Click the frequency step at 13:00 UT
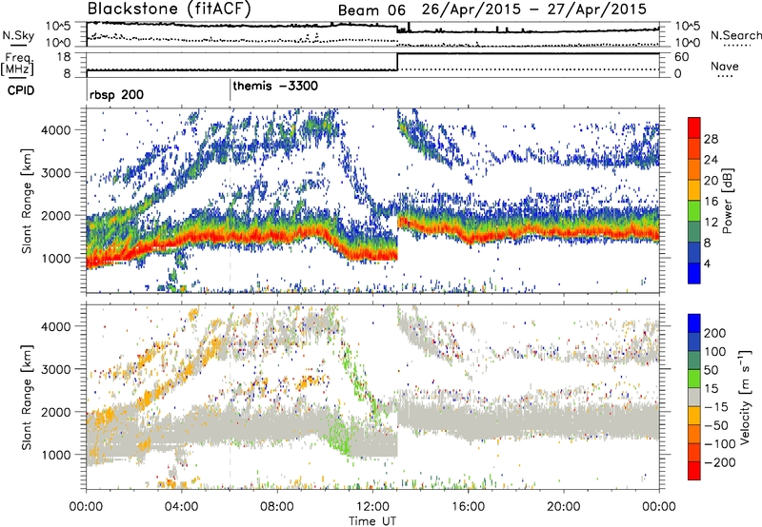Screen dimensions: 762x527 [x=397, y=62]
